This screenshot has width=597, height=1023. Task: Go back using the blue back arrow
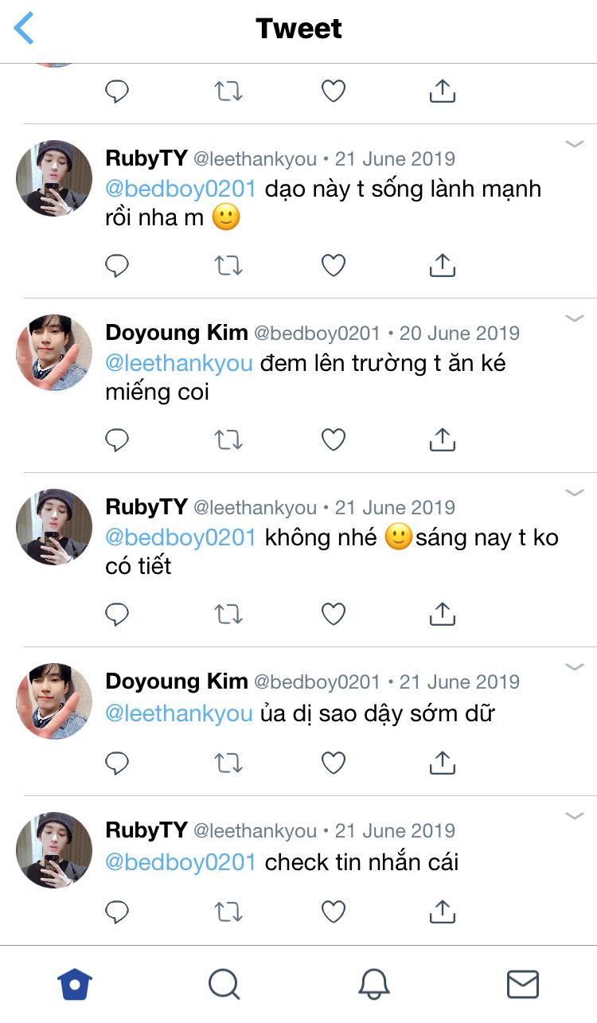24,29
